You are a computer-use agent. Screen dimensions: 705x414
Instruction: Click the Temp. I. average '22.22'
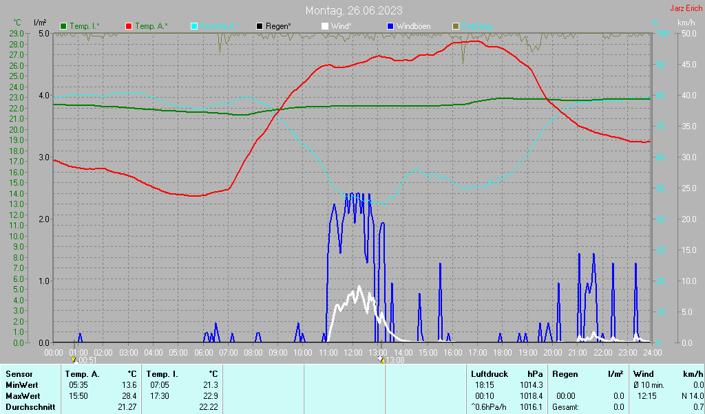[209, 407]
